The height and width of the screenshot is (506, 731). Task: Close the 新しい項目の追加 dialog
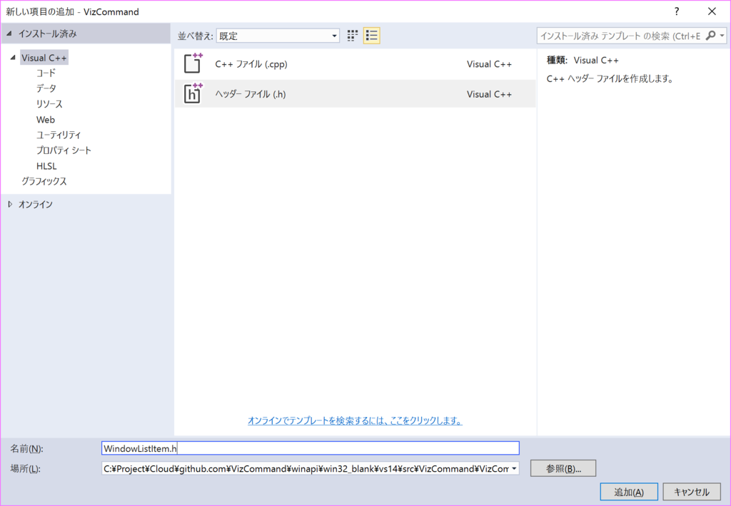click(x=712, y=11)
